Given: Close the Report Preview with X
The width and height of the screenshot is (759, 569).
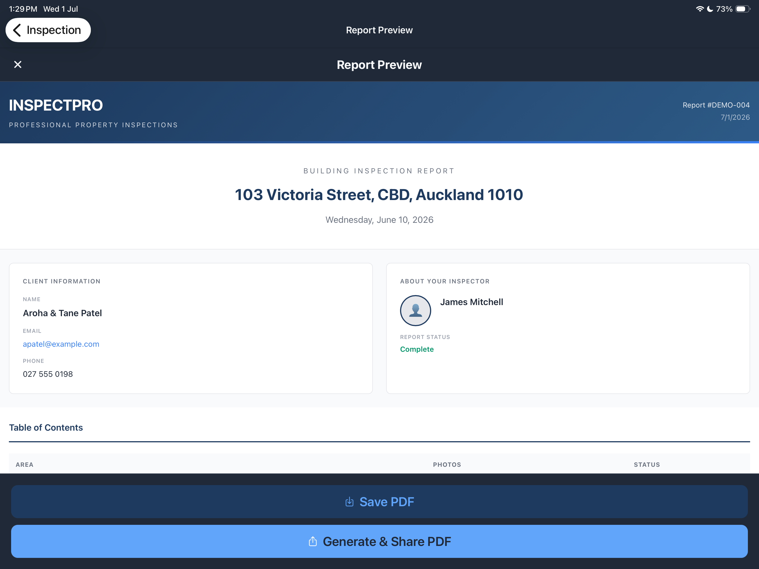Looking at the screenshot, I should (18, 64).
